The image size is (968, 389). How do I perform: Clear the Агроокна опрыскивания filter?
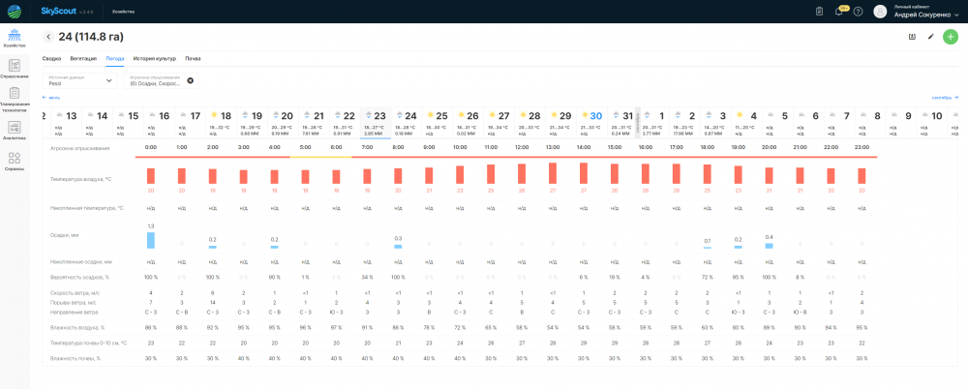[190, 80]
